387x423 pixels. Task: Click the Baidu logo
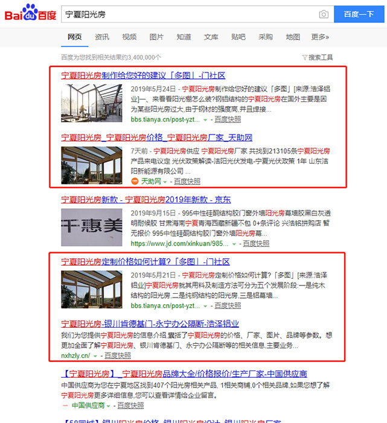[x=31, y=13]
